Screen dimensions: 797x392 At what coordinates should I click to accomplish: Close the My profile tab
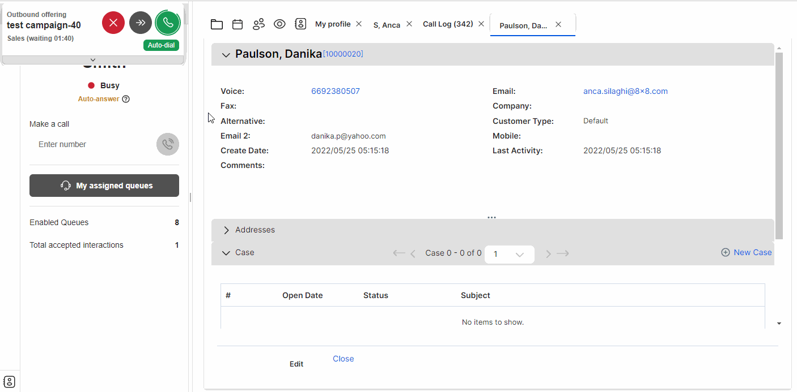pos(359,24)
